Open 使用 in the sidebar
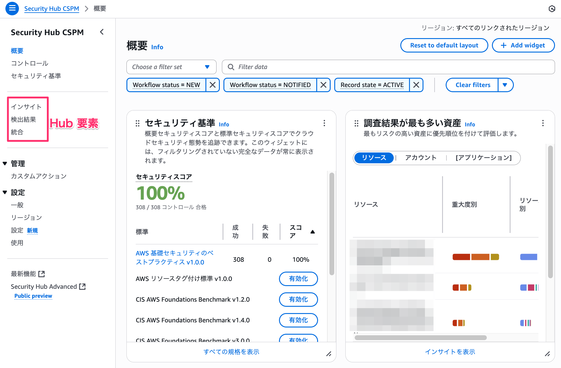Viewport: 561px width, 368px height. click(17, 243)
